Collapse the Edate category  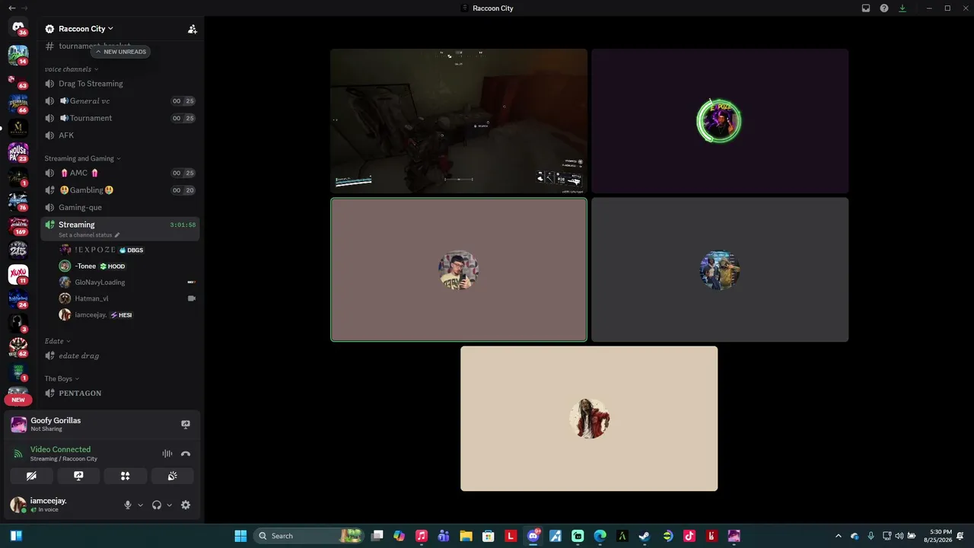pyautogui.click(x=57, y=341)
